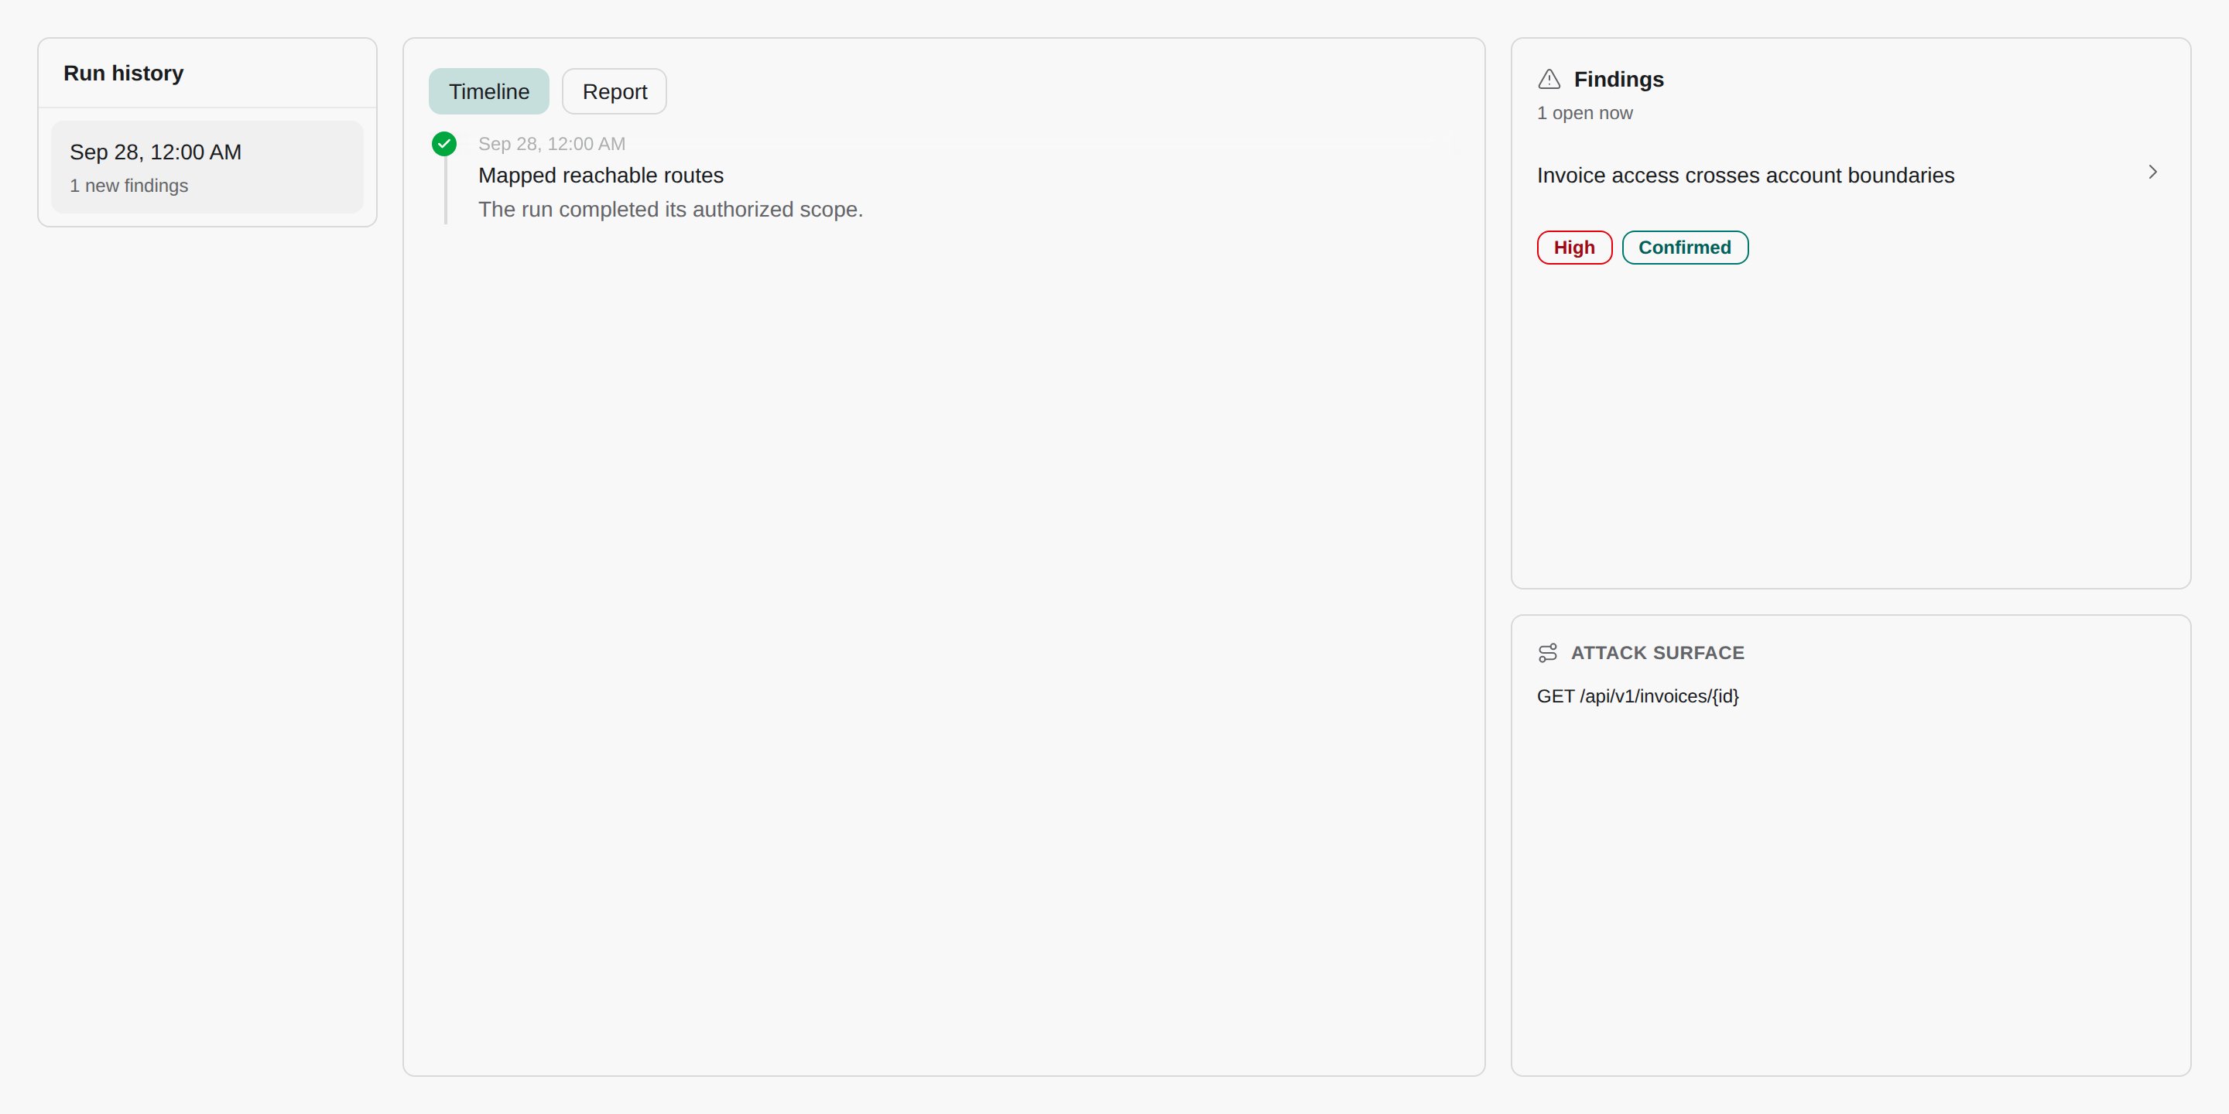Click the 1 open now count
2229x1114 pixels.
[x=1584, y=113]
